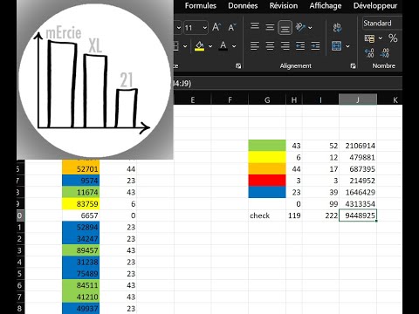The height and width of the screenshot is (314, 419).
Task: Increase the cell indent
Action: [x=315, y=45]
